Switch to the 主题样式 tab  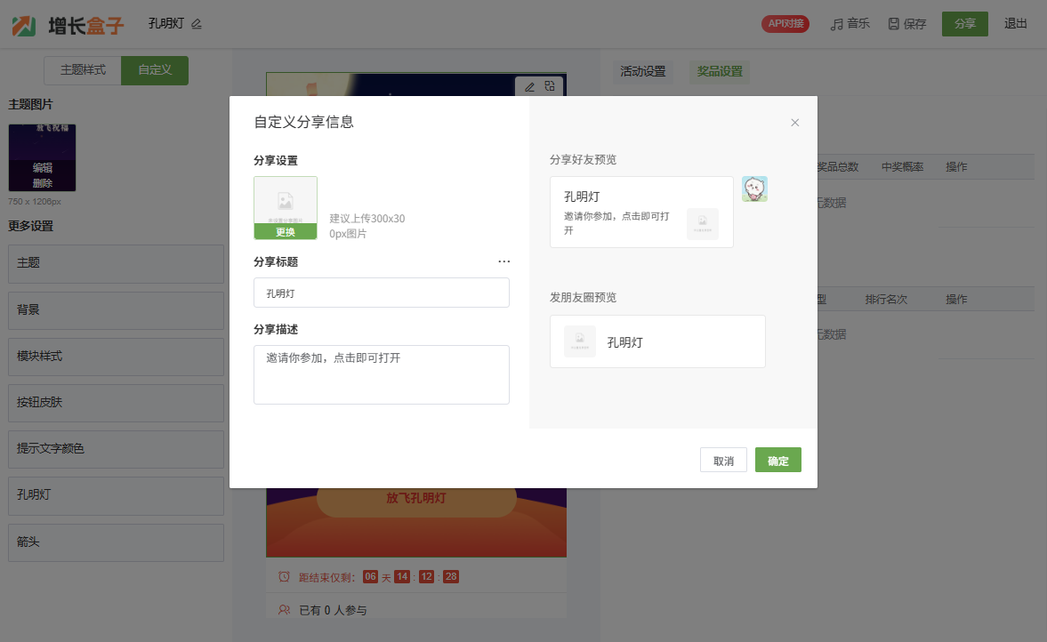point(83,70)
